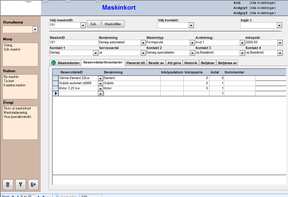Open the Benämning dropdown showing Demag sidomatad
This screenshot has width=288, height=197.
[143, 43]
